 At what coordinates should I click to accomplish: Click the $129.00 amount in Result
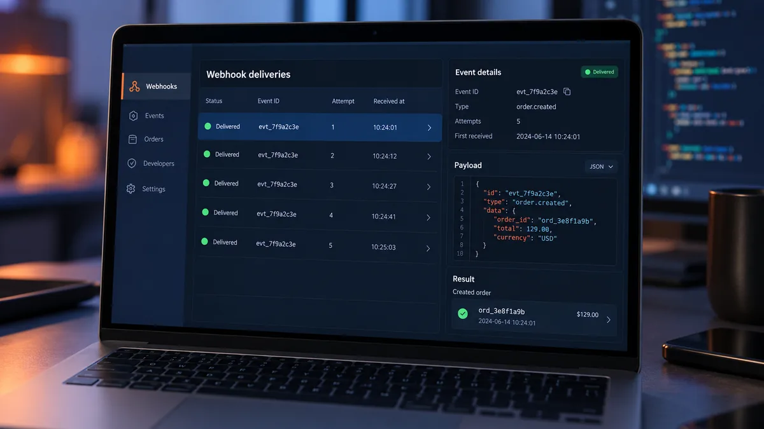point(588,315)
